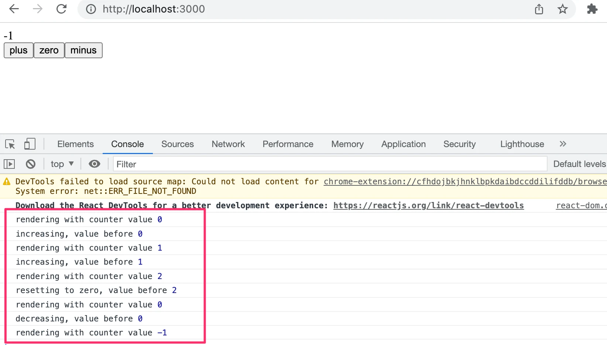607x345 pixels.
Task: Click the minus button
Action: (x=83, y=50)
